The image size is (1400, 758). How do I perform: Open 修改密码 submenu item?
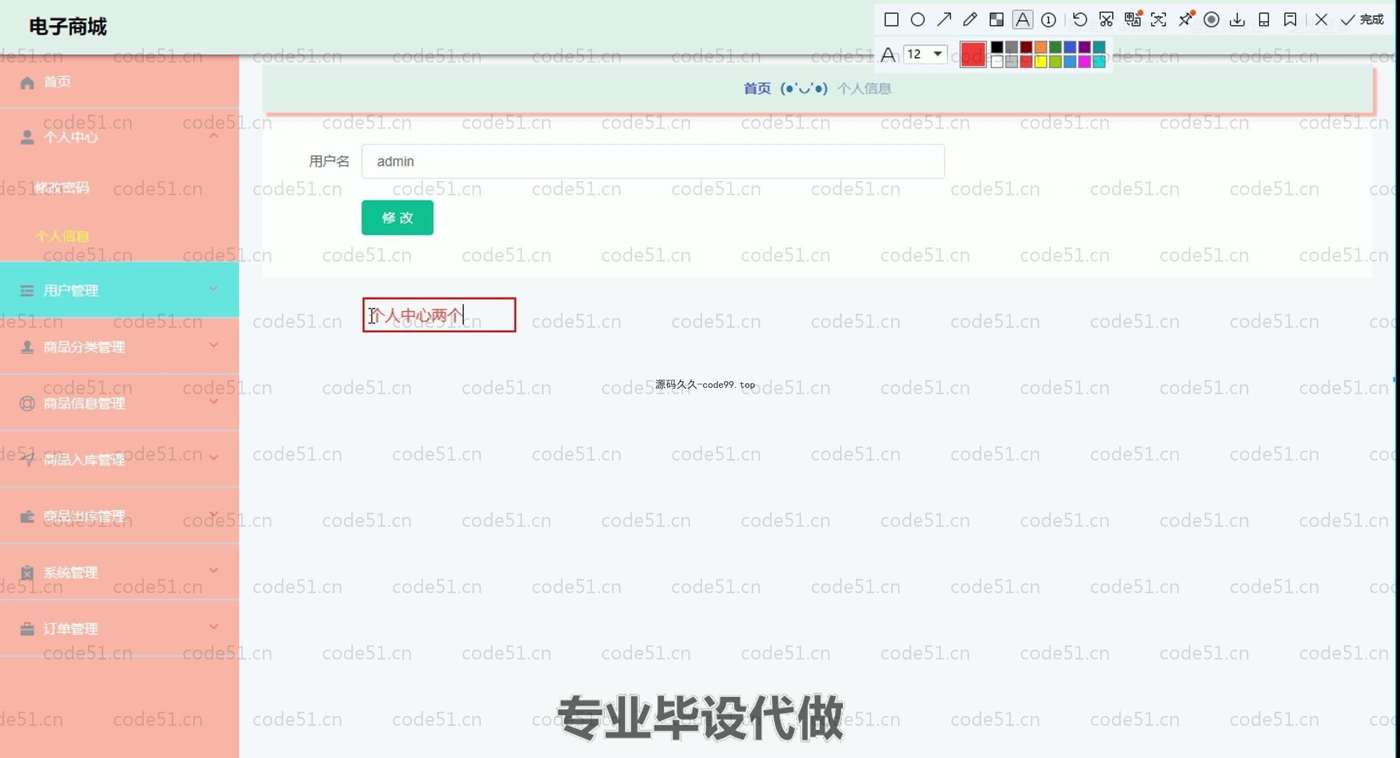[x=62, y=188]
